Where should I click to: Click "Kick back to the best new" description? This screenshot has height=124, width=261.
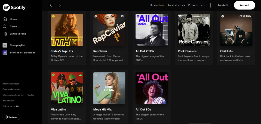pos(235,58)
